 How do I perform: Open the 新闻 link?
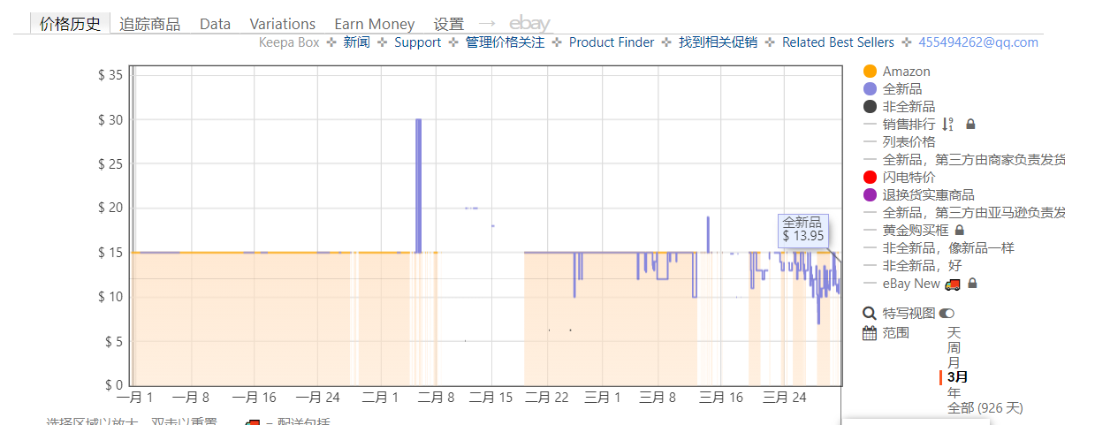357,42
